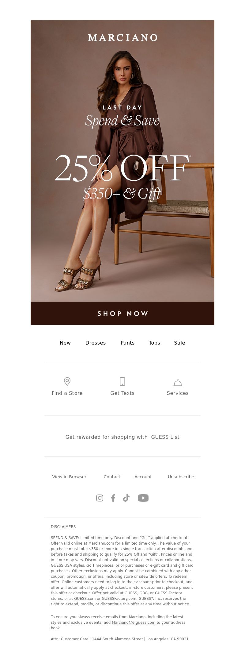Click the Unsubscribe link
245x648 pixels.
(181, 477)
